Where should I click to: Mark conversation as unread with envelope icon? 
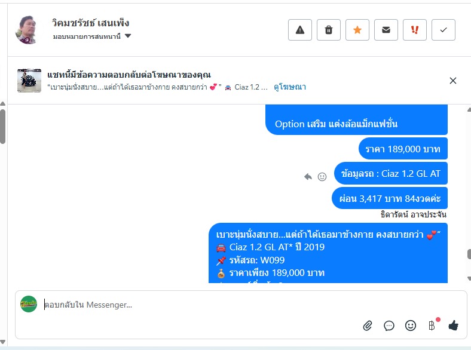[x=386, y=30]
